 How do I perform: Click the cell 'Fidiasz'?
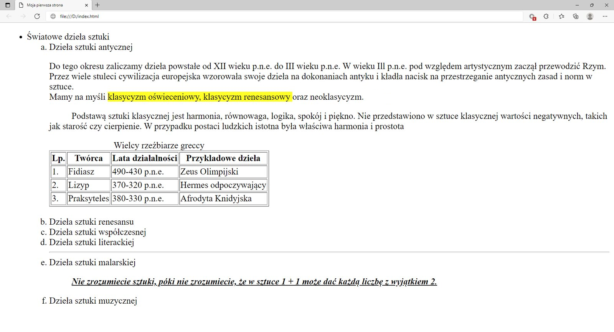click(x=89, y=172)
